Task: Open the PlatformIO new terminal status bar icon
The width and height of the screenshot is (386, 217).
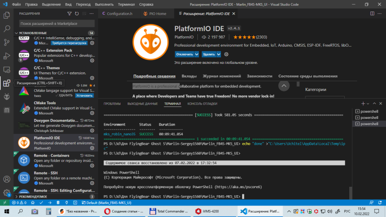Action: coord(75,203)
